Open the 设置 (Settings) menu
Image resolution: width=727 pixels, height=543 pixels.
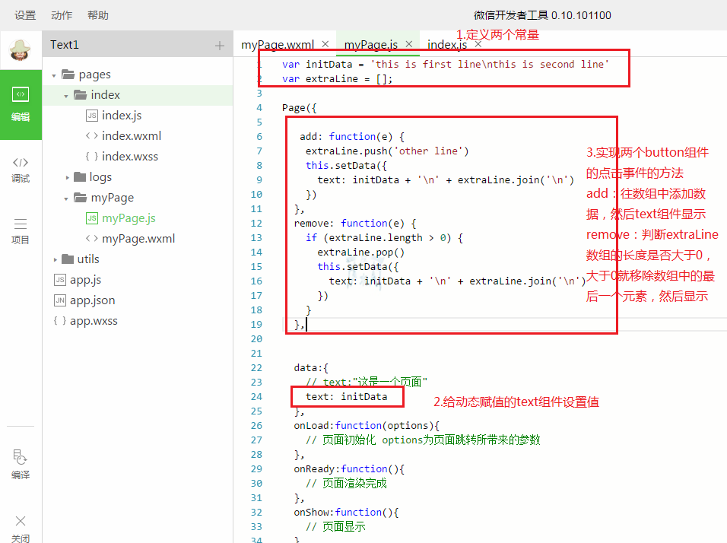pos(25,15)
